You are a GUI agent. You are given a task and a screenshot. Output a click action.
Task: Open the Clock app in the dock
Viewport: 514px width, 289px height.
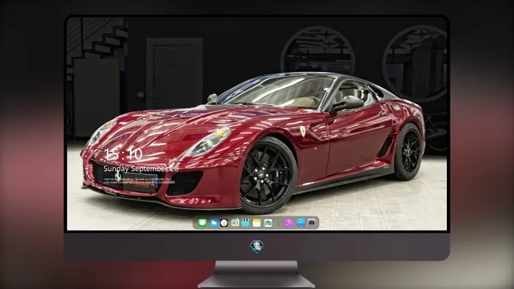pos(224,223)
